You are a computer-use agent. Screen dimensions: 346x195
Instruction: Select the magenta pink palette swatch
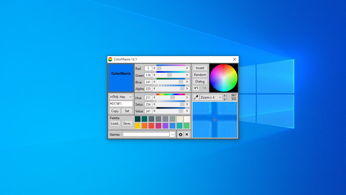[158, 126]
